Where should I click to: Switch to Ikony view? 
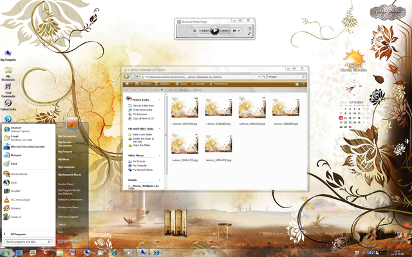tap(181, 84)
